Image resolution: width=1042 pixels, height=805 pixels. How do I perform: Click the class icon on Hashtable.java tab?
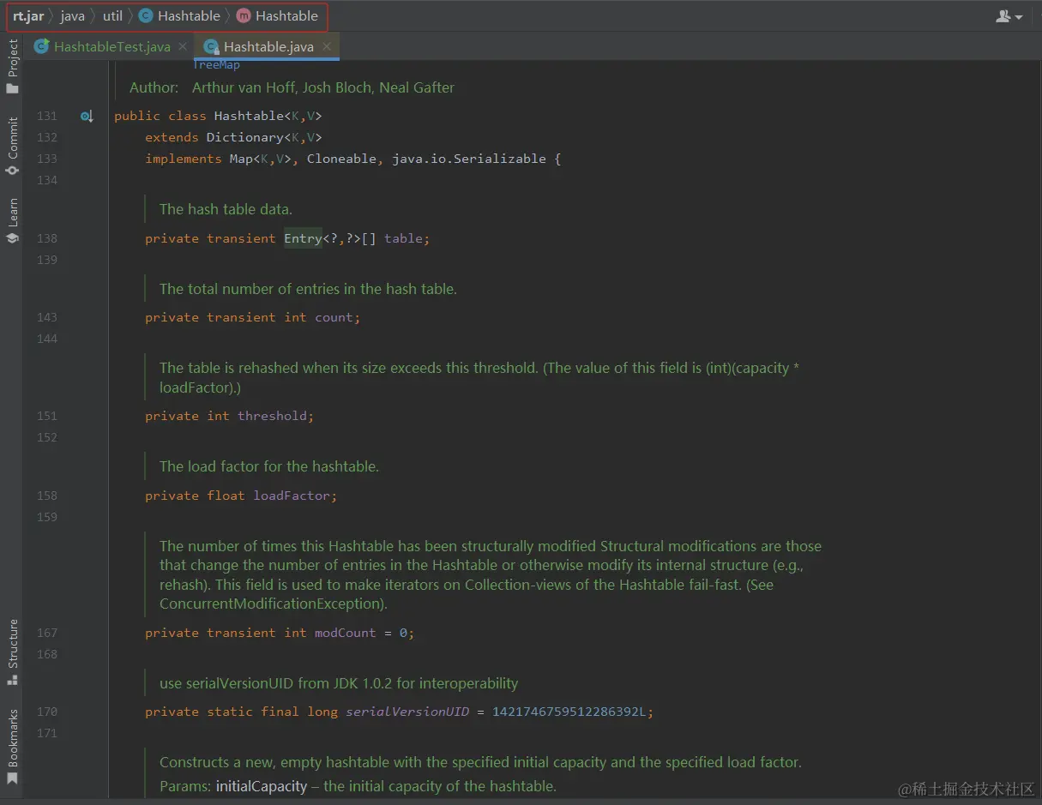click(211, 47)
